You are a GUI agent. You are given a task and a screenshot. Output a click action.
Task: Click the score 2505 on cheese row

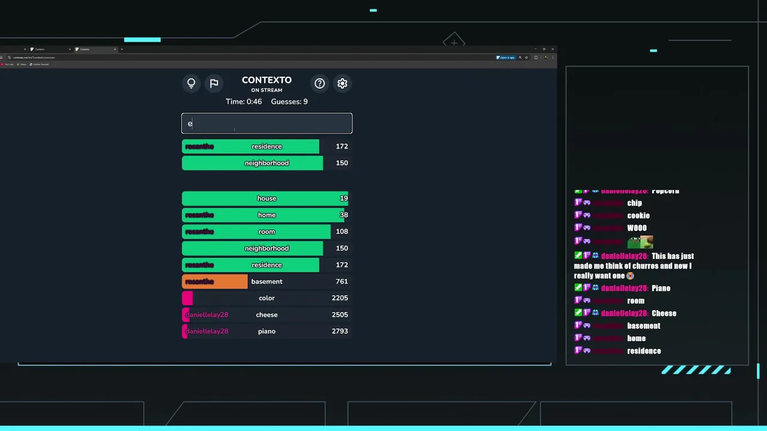[340, 314]
